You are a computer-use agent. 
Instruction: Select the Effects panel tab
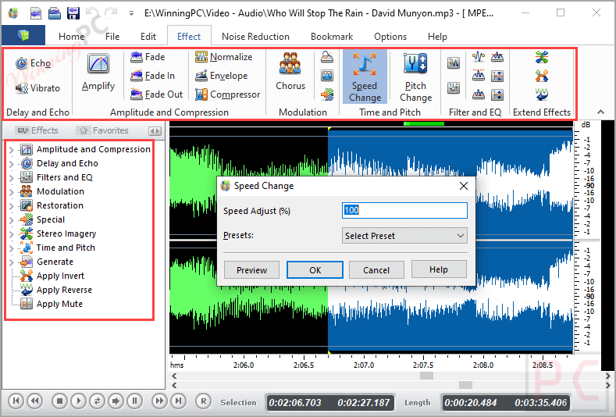pos(38,130)
